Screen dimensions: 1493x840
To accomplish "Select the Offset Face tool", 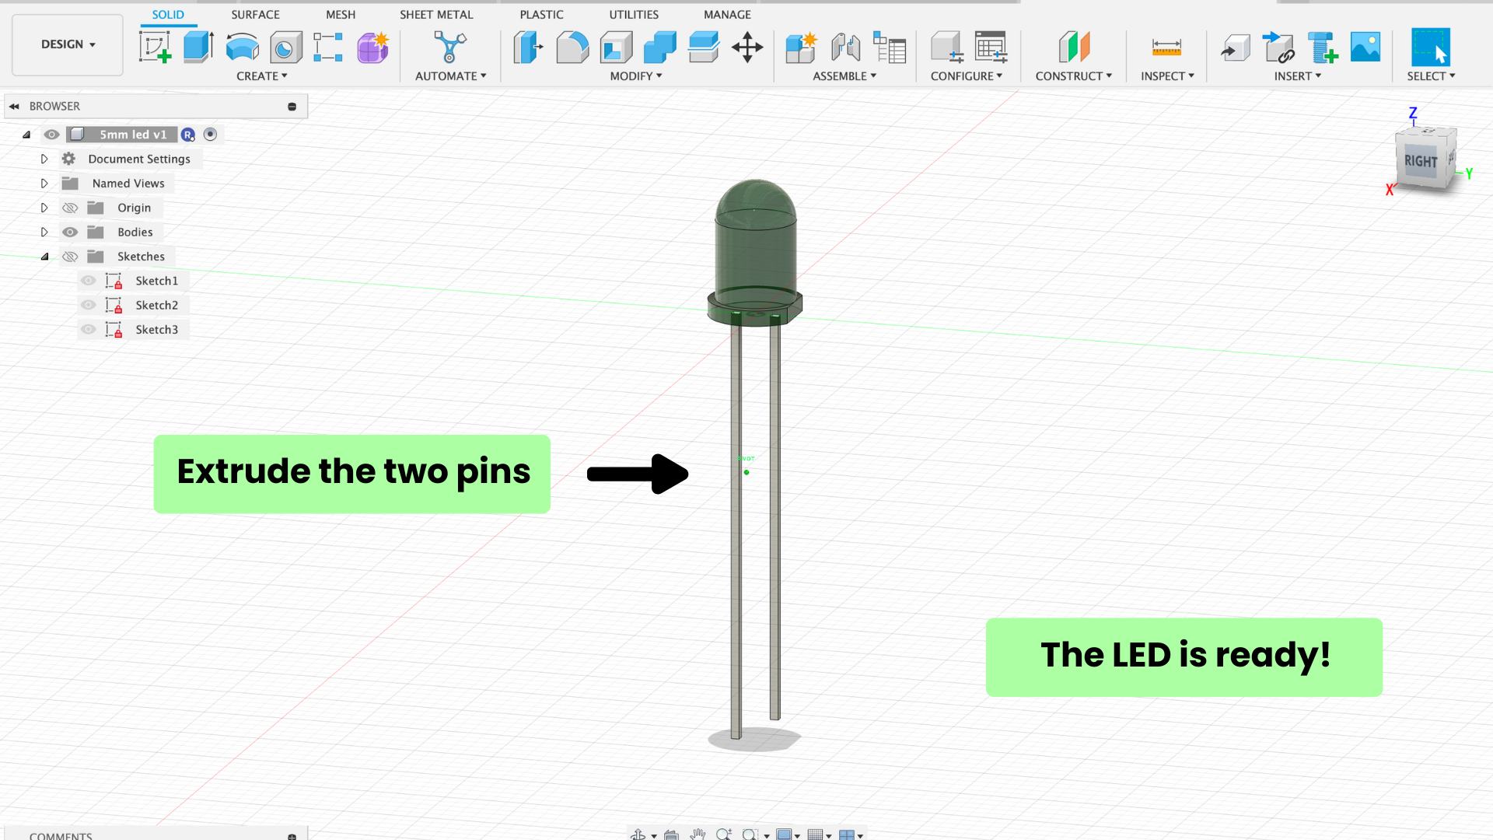I will pos(703,47).
